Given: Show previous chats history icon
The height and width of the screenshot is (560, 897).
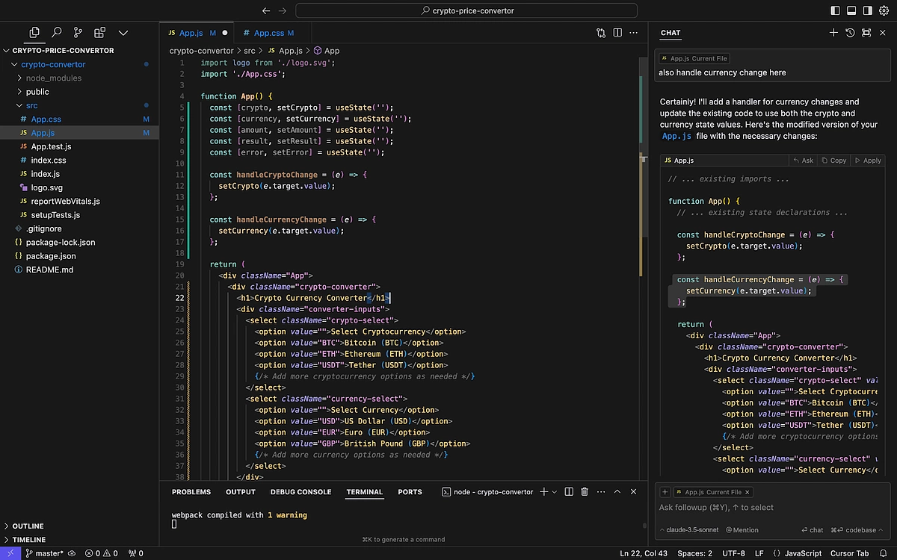Looking at the screenshot, I should click(x=850, y=33).
